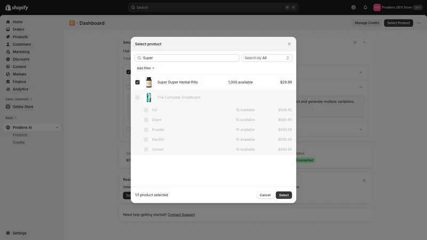The image size is (427, 240).
Task: Click the Analytics bar chart icon
Action: point(8,89)
